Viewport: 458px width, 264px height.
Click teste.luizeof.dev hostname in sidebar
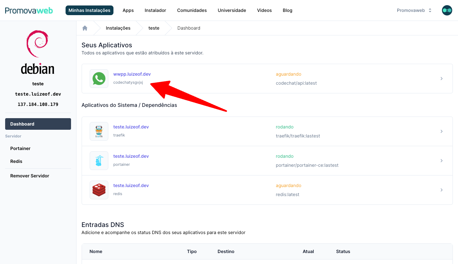pyautogui.click(x=38, y=94)
